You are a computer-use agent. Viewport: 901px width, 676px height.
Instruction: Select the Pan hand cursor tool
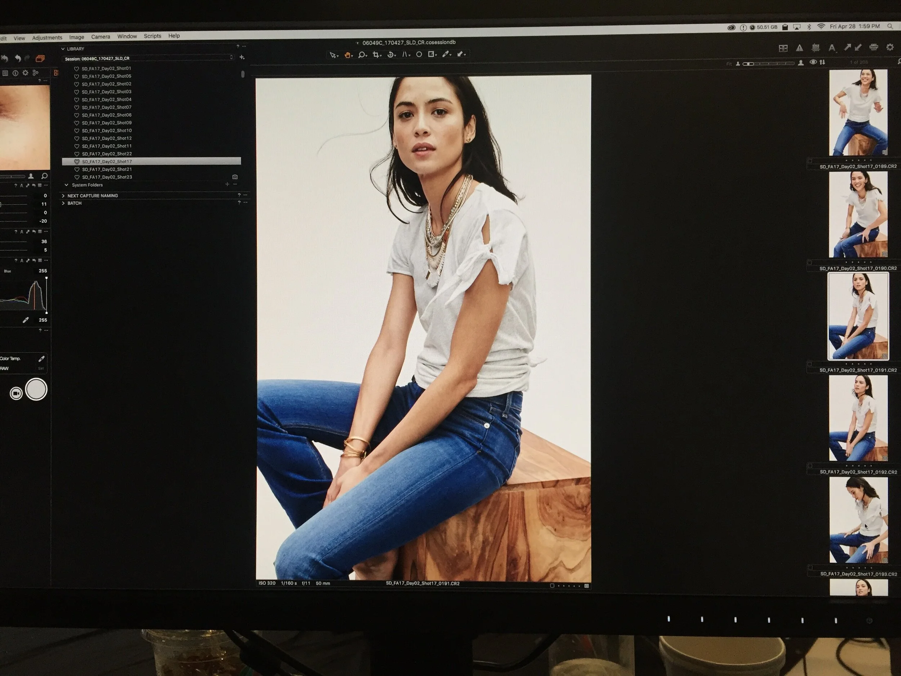pyautogui.click(x=347, y=55)
